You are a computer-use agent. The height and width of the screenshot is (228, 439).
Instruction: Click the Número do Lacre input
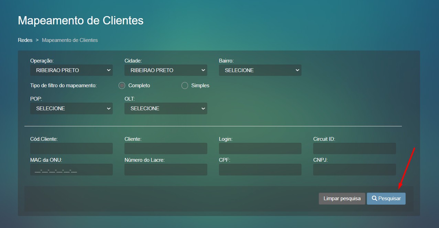(x=166, y=170)
